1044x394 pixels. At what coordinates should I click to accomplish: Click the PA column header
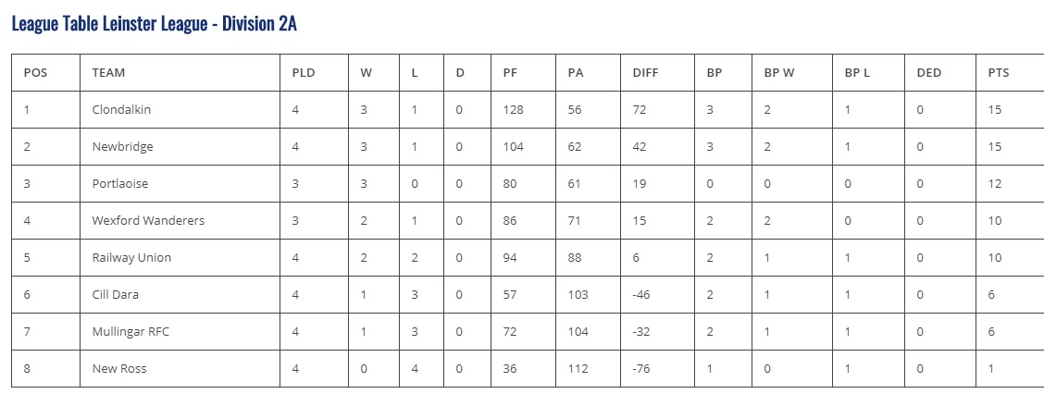pyautogui.click(x=576, y=72)
